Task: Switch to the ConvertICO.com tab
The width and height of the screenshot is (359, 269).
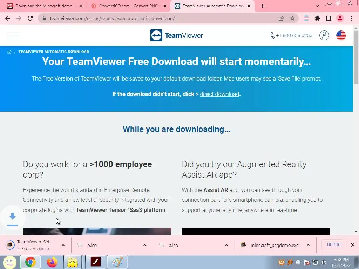Action: point(128,6)
